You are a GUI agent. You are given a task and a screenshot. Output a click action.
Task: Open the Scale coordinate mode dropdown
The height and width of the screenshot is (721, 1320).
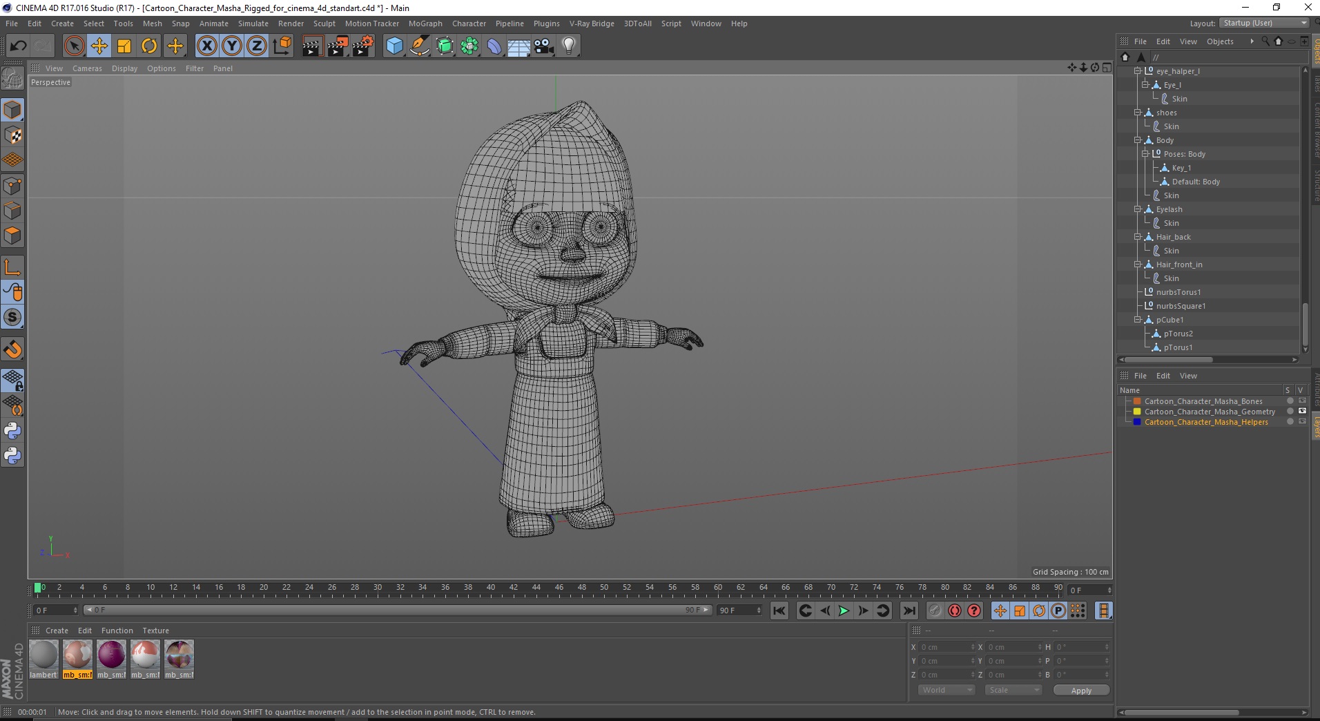click(1013, 690)
